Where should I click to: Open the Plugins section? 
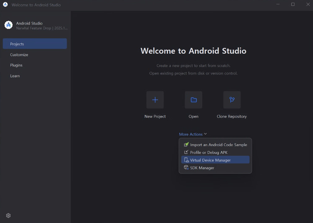[x=16, y=65]
